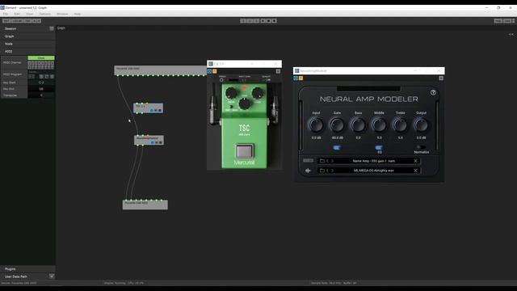Open folder icon to load impulse response
The width and height of the screenshot is (517, 291).
click(x=322, y=171)
